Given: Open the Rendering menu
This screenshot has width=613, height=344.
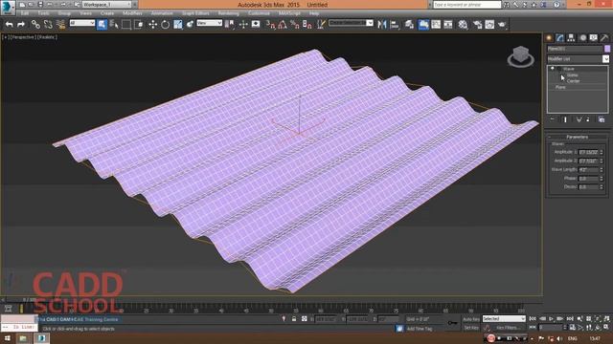Looking at the screenshot, I should pyautogui.click(x=228, y=13).
